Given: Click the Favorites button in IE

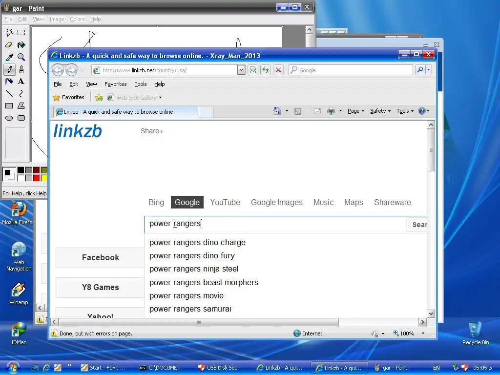Looking at the screenshot, I should [x=69, y=97].
